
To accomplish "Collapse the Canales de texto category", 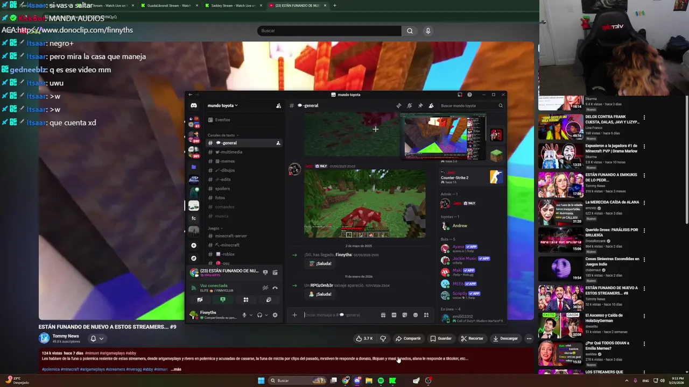I will coord(222,135).
